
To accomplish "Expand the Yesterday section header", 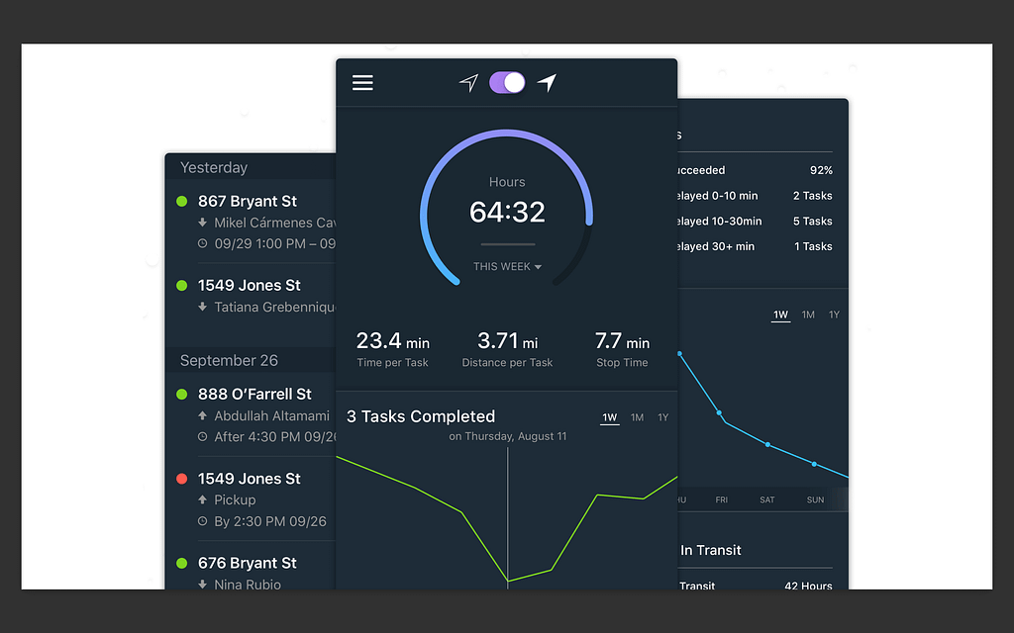I will point(213,167).
